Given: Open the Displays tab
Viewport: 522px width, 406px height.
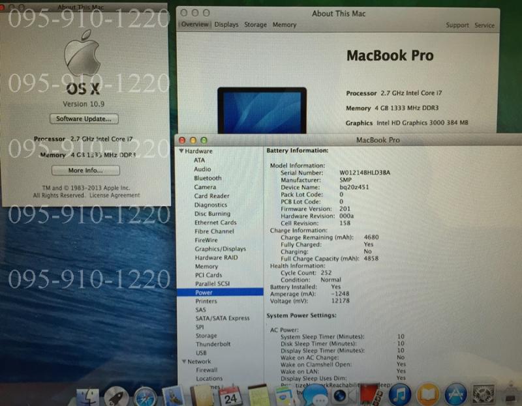Looking at the screenshot, I should click(226, 25).
